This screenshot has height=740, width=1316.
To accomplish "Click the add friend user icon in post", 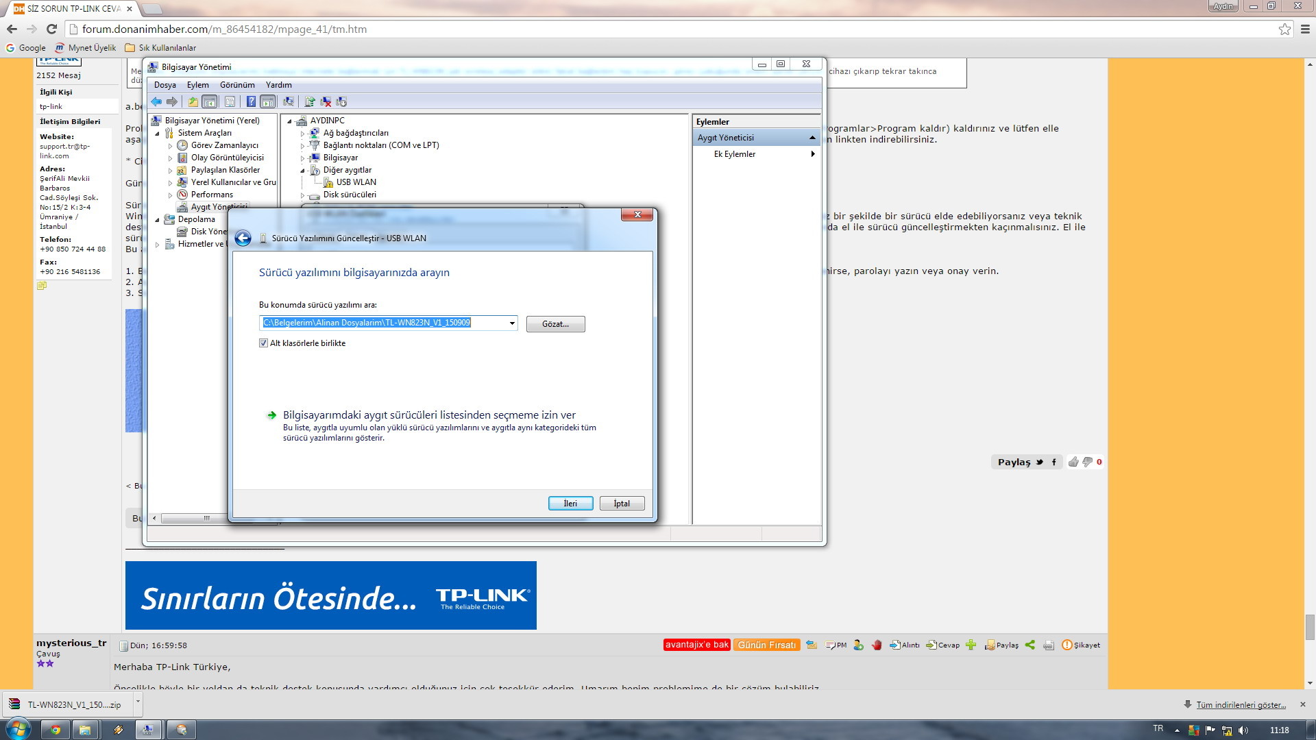I will click(858, 645).
